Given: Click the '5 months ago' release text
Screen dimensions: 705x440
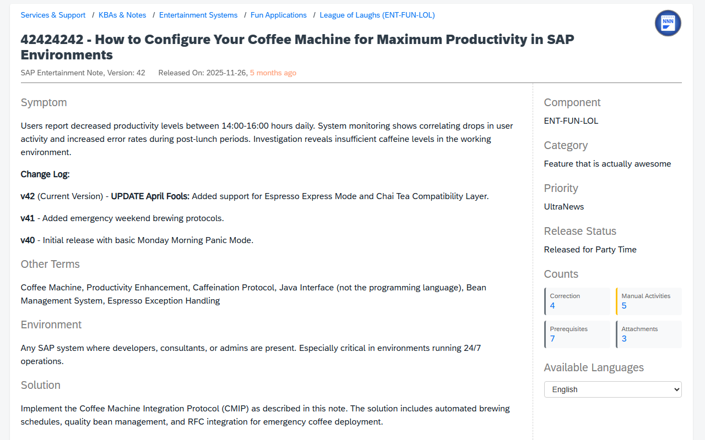Looking at the screenshot, I should [273, 73].
